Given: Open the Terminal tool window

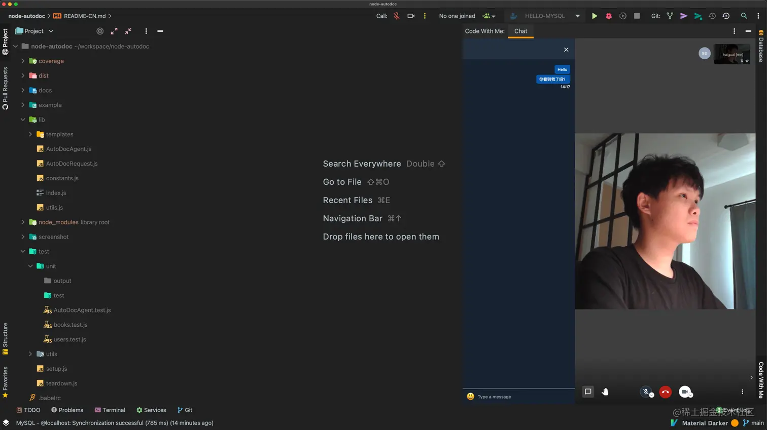Looking at the screenshot, I should click(110, 410).
